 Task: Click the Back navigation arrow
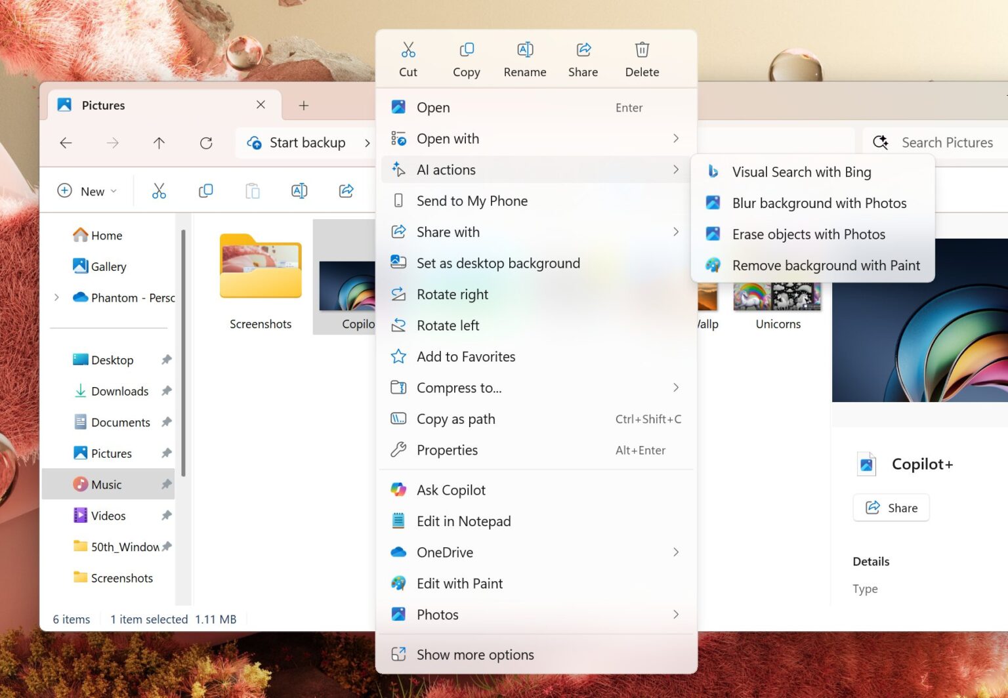pyautogui.click(x=66, y=143)
